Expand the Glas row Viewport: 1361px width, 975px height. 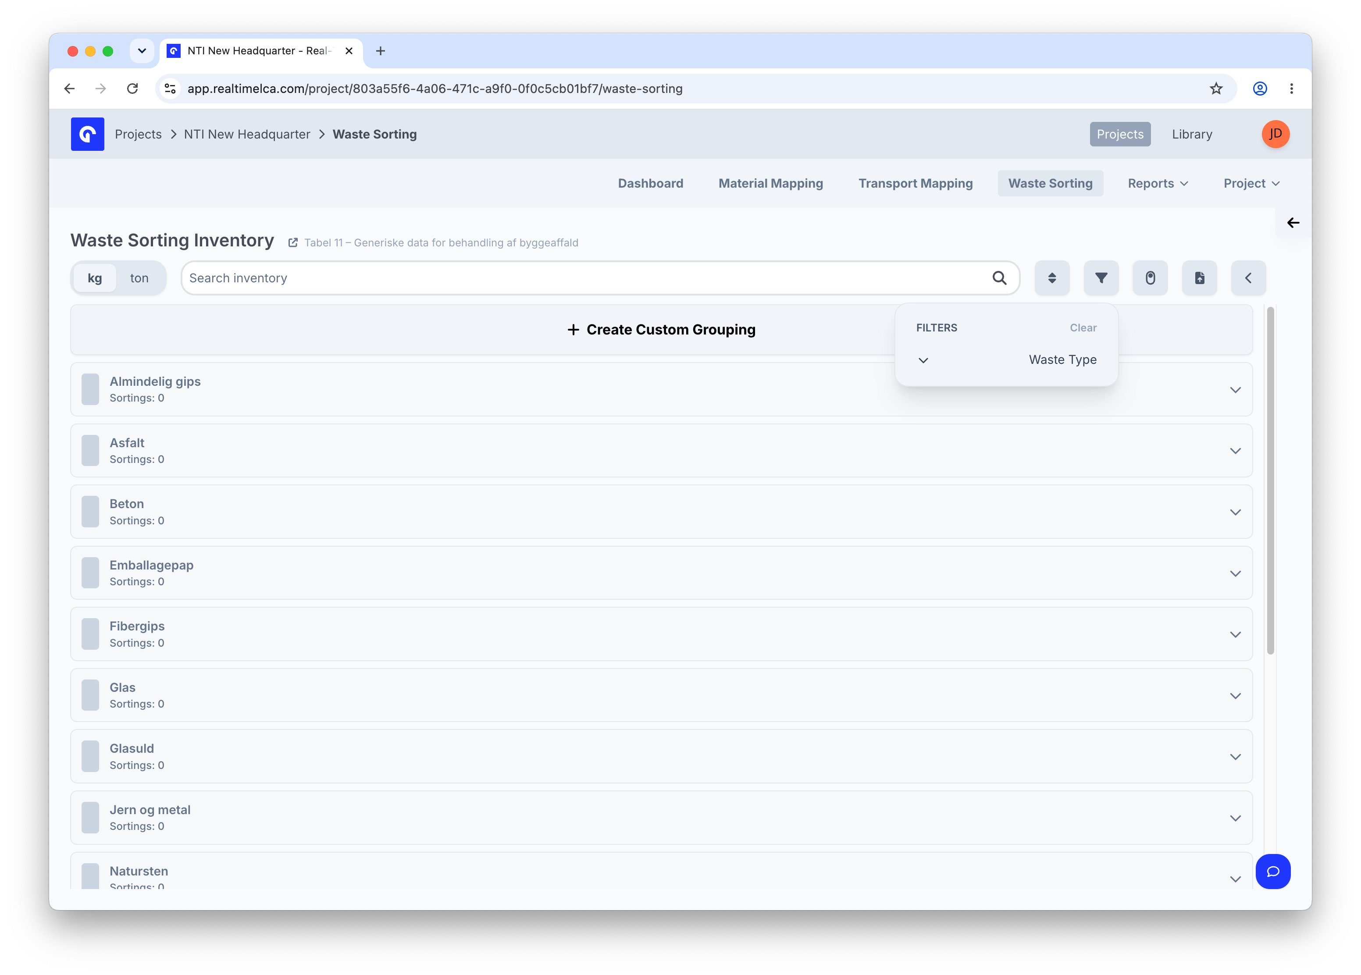1236,695
